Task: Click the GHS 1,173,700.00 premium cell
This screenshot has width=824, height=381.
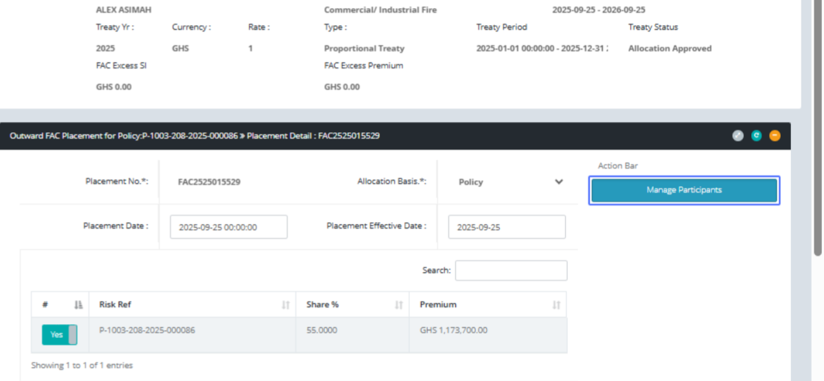Action: pyautogui.click(x=453, y=330)
